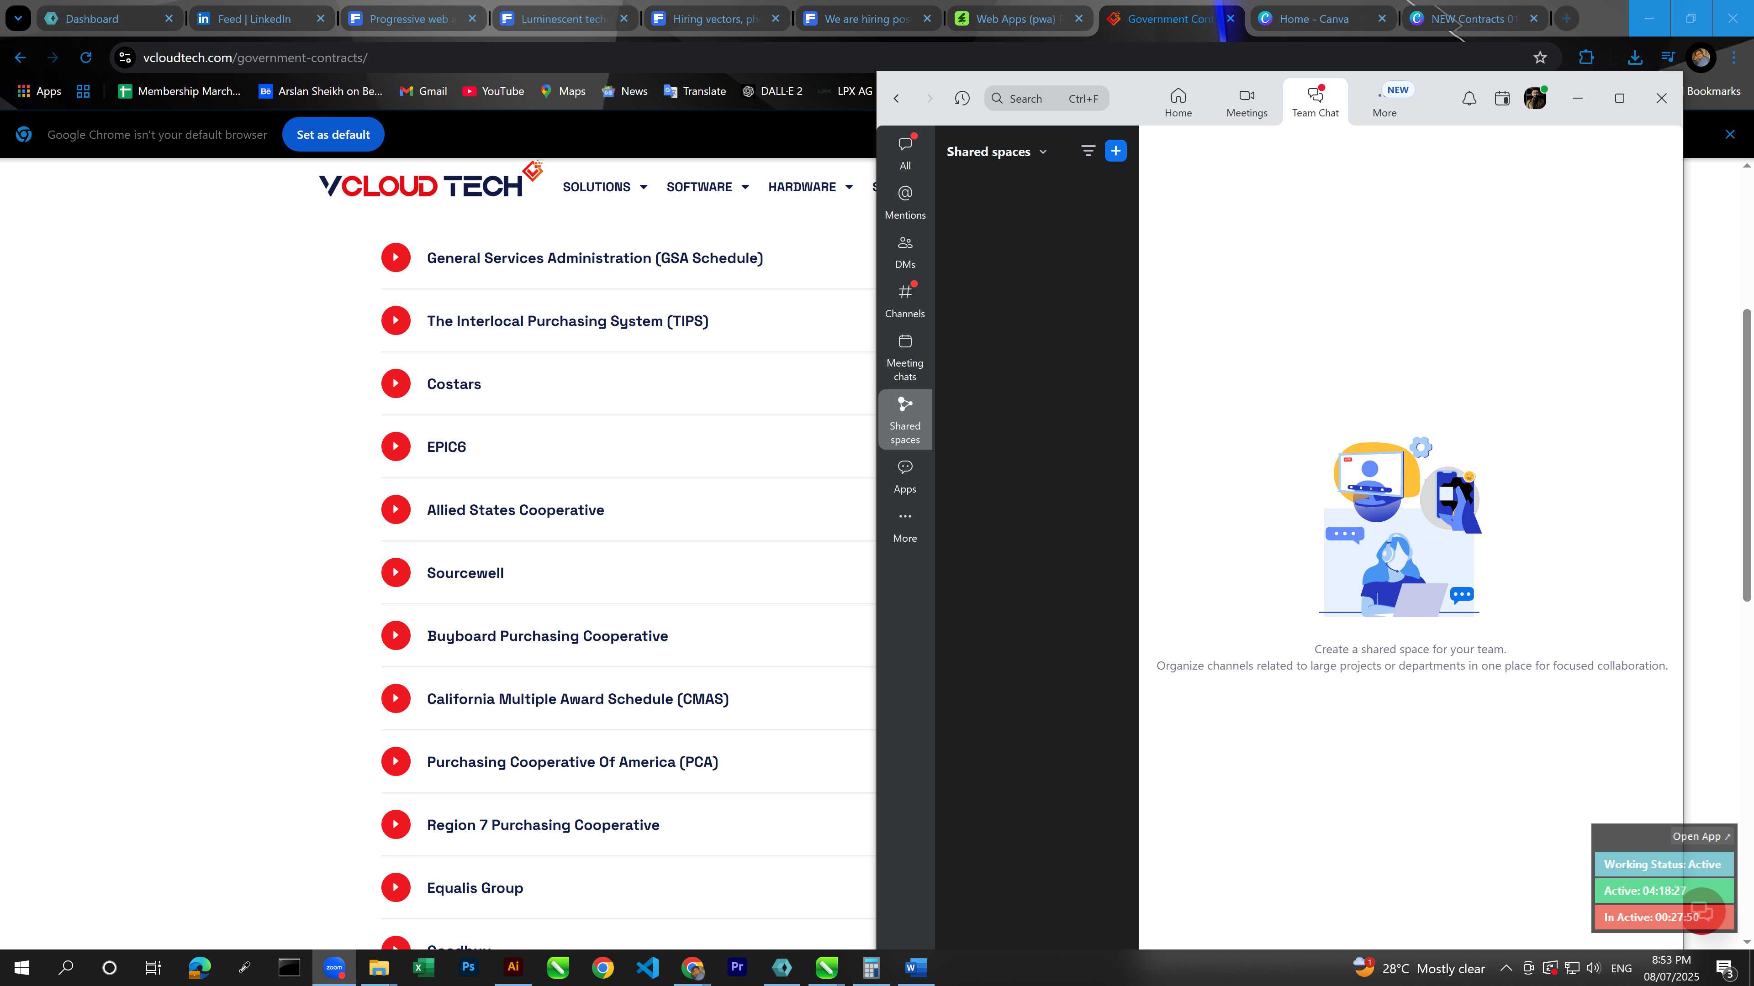Open the Zoom More tab with NEW badge
Viewport: 1754px width, 986px height.
(x=1386, y=103)
